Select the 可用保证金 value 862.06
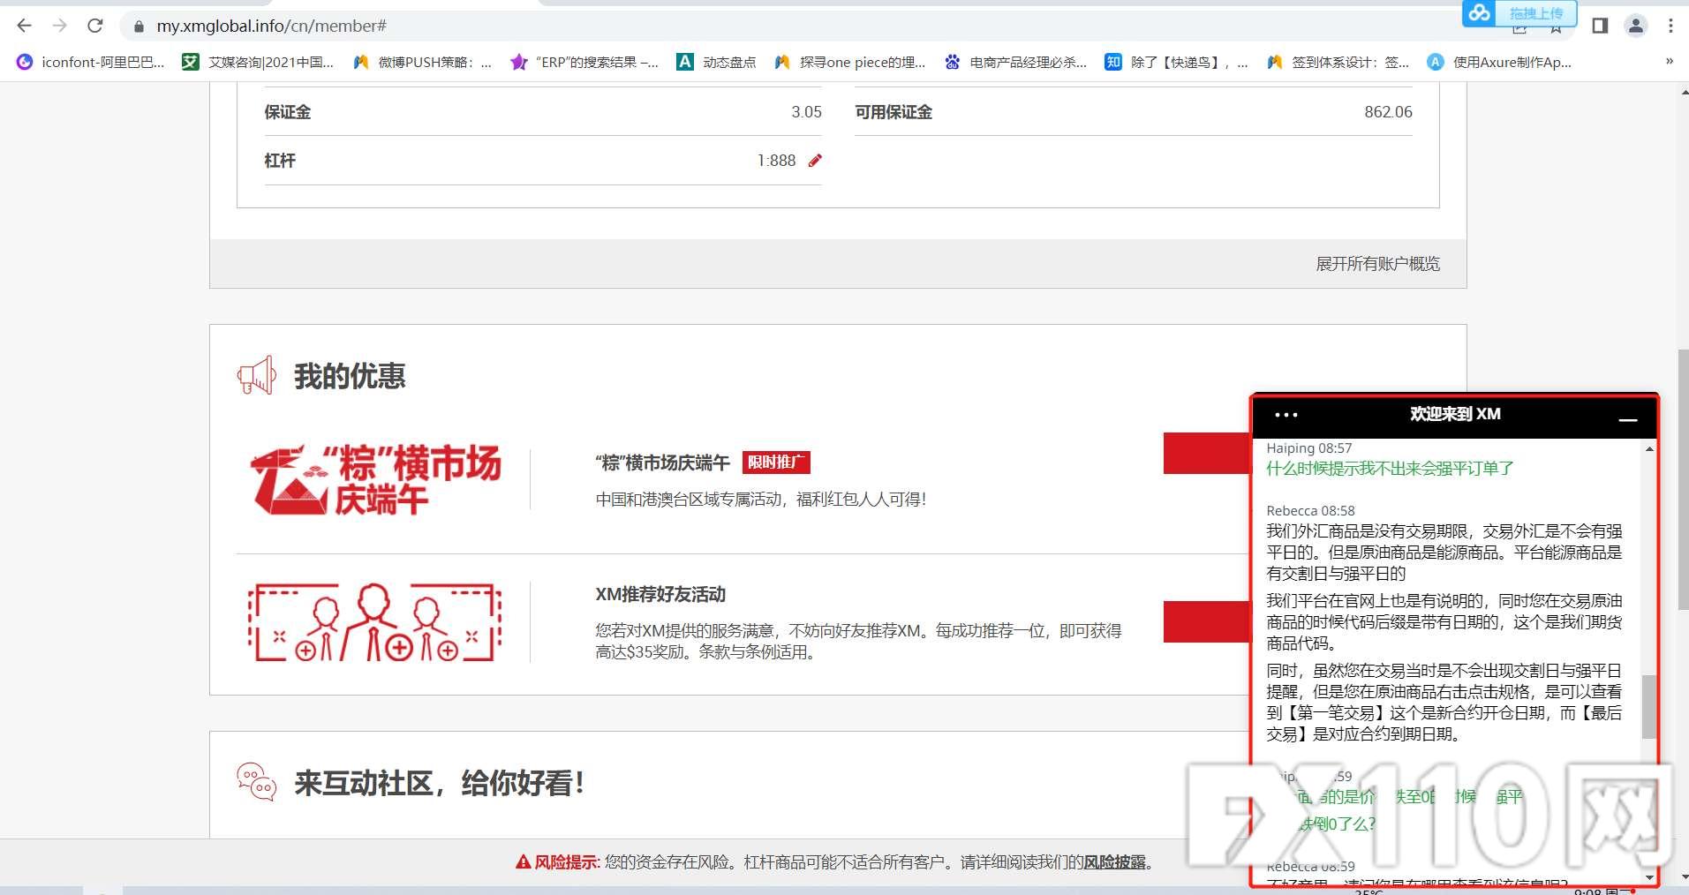Viewport: 1689px width, 895px height. pos(1388,112)
